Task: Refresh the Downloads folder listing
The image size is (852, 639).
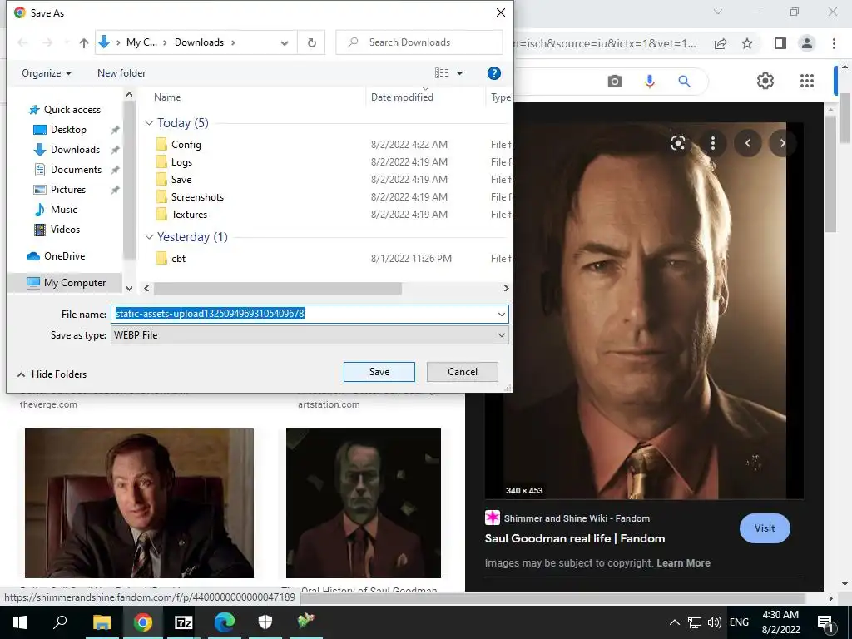Action: (x=311, y=42)
